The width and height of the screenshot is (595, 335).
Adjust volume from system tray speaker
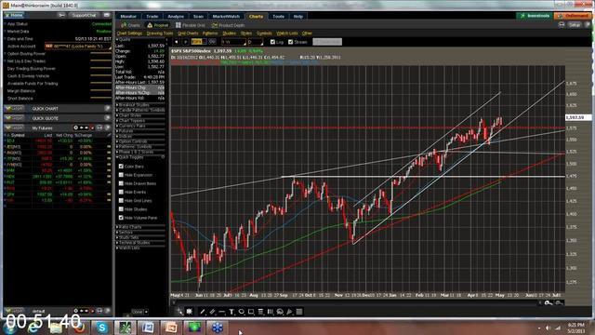coord(548,328)
